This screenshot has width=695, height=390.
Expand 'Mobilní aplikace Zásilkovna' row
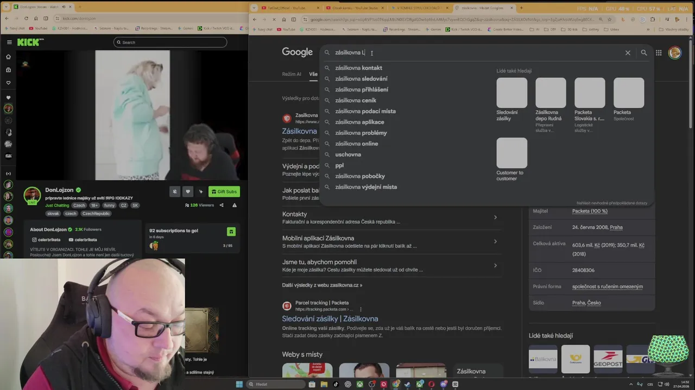[x=390, y=242]
